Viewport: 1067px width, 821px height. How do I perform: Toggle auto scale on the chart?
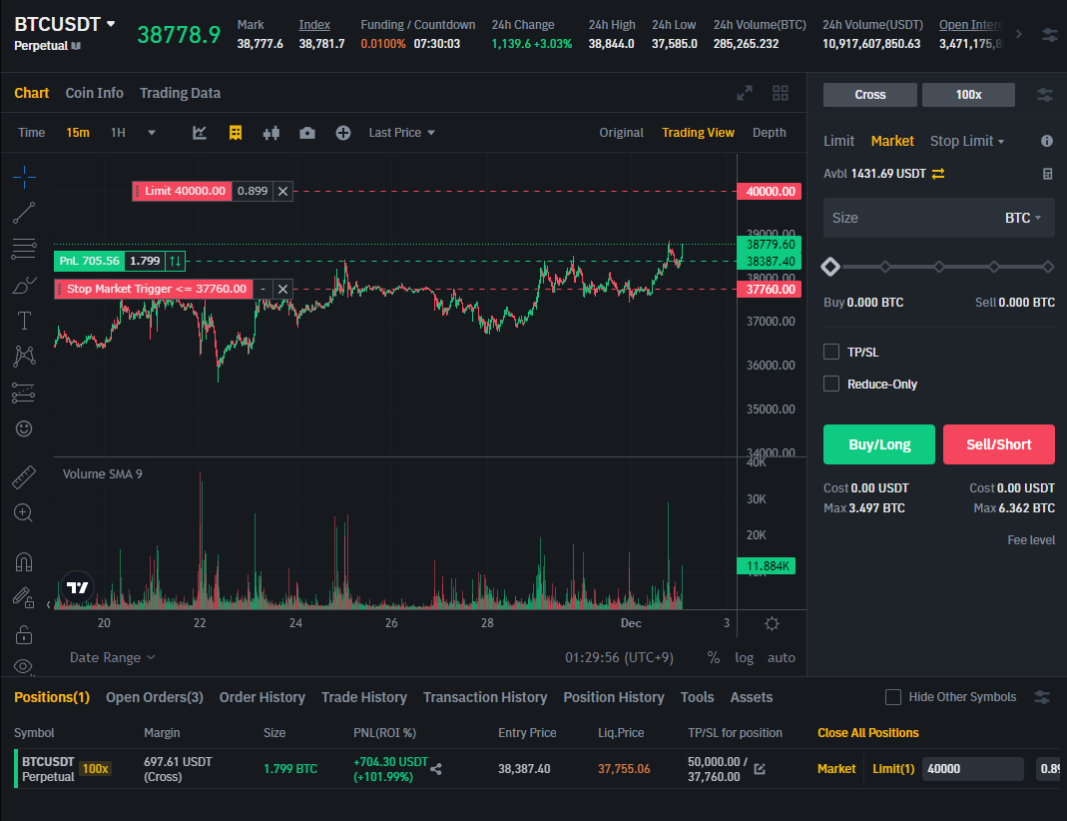(782, 657)
